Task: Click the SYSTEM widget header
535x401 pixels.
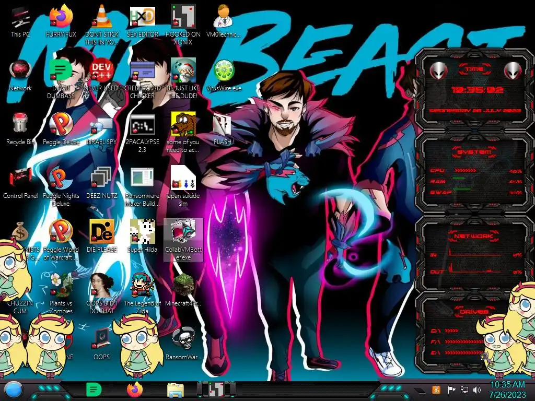Action: click(474, 152)
